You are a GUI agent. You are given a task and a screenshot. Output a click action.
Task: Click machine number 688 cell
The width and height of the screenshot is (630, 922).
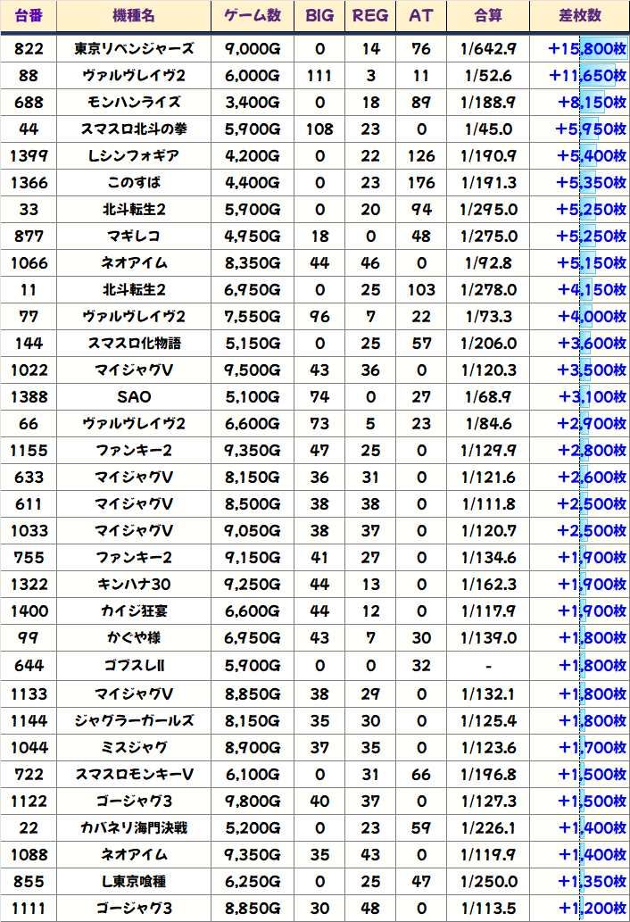pos(29,103)
